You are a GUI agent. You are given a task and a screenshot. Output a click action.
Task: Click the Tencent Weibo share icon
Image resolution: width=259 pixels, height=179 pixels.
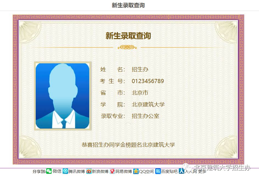point(65,171)
